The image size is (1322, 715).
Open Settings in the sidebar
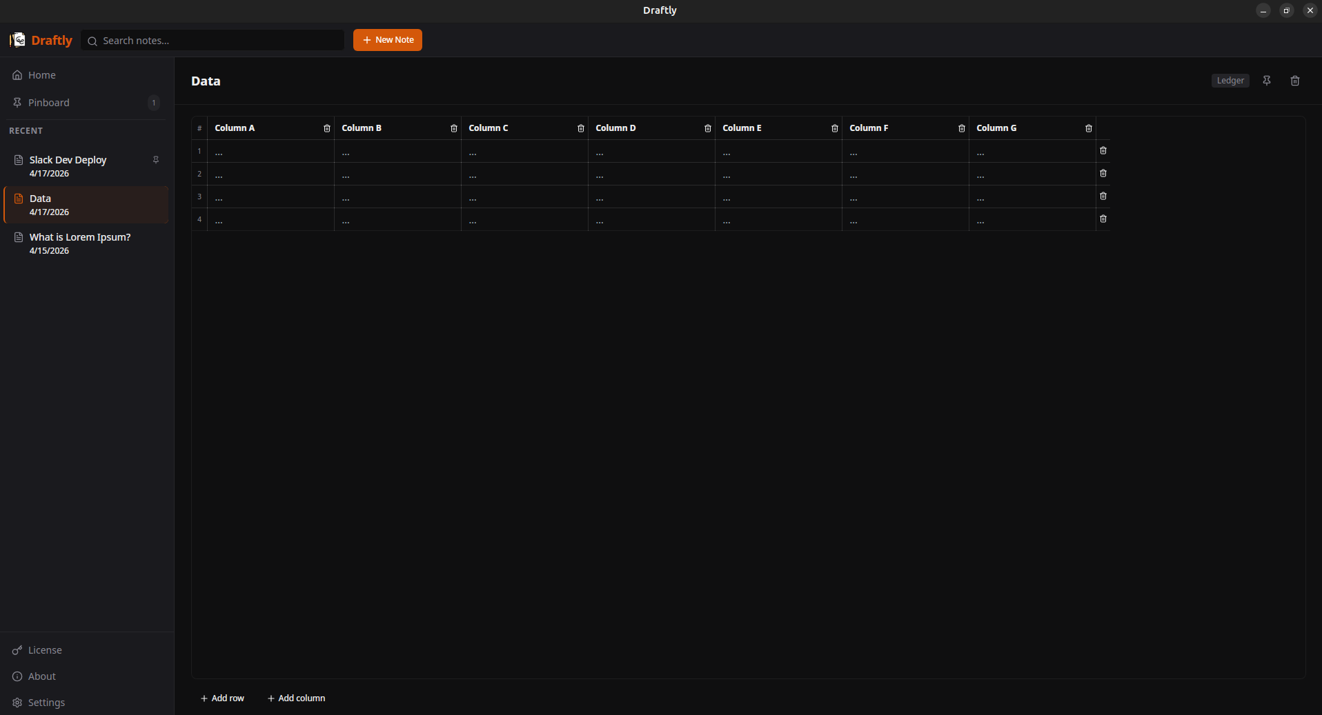[x=87, y=703]
